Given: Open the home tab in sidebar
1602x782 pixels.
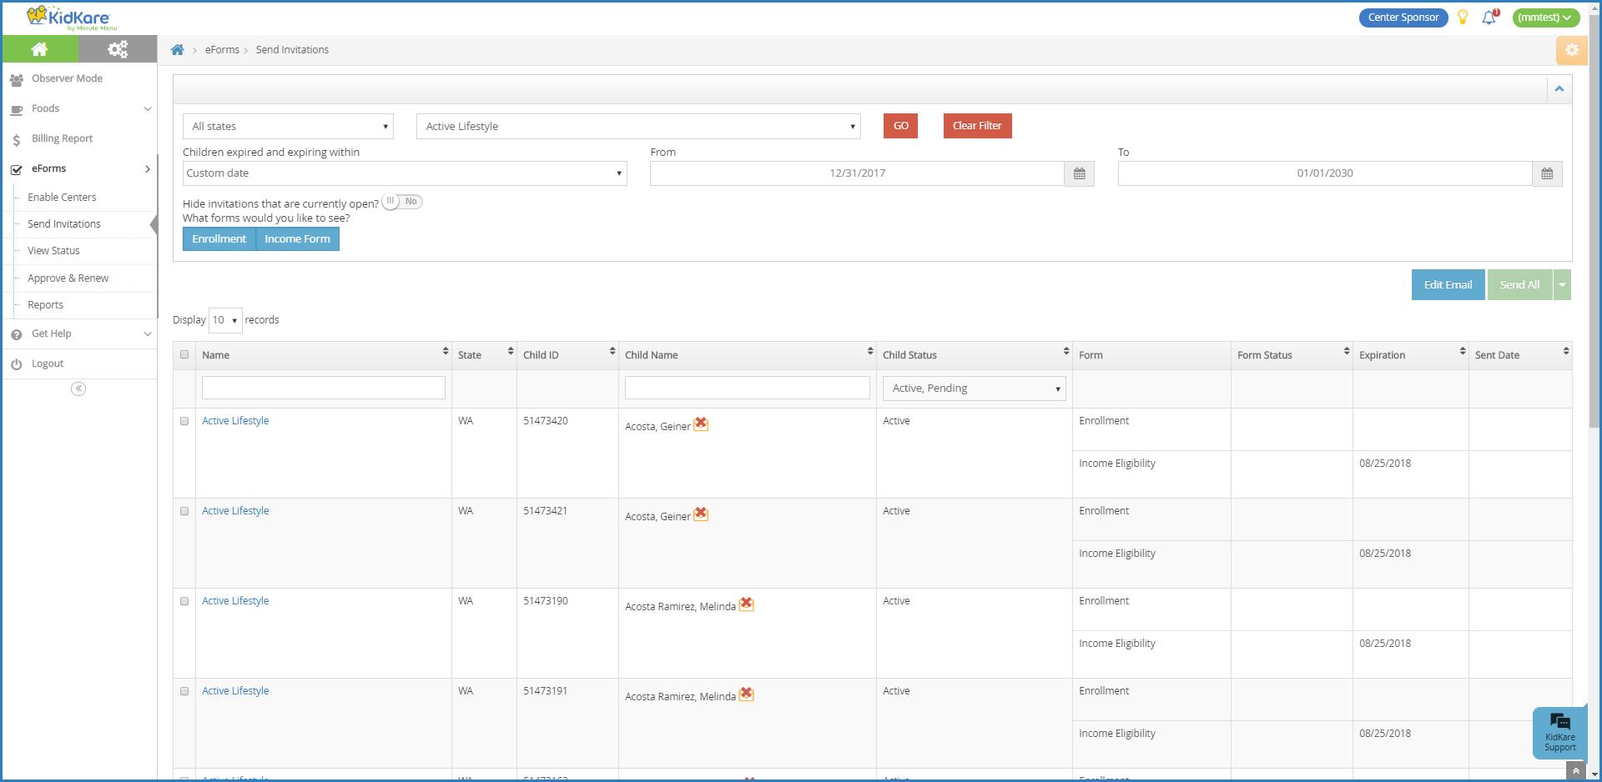Looking at the screenshot, I should click(x=39, y=49).
